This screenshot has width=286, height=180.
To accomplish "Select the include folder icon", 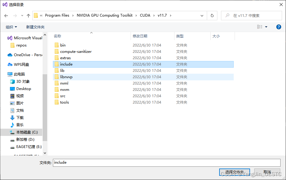I will click(57, 64).
